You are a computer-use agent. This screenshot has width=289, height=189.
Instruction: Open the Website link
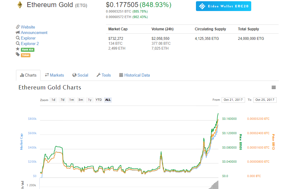tap(28, 27)
